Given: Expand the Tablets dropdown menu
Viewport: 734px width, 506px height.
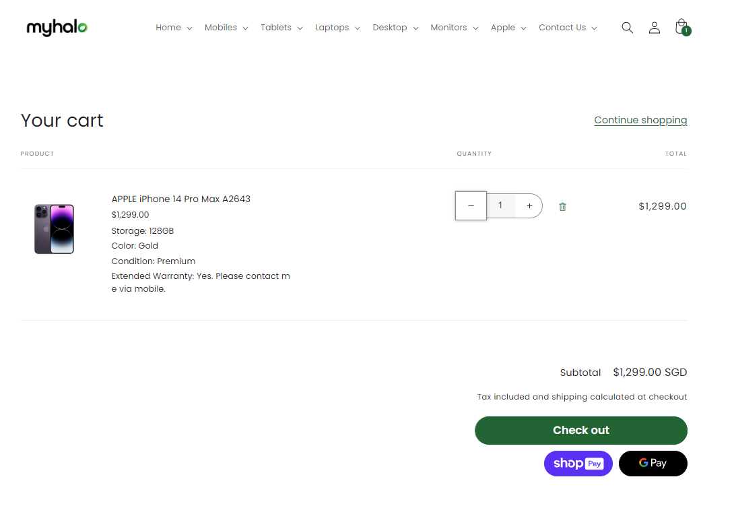Looking at the screenshot, I should click(x=281, y=28).
